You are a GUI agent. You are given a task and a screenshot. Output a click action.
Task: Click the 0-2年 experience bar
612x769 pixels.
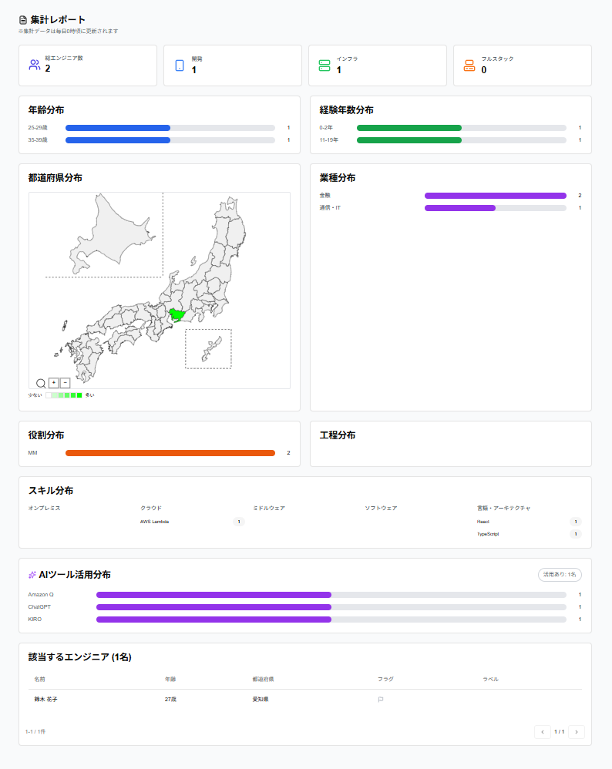(x=462, y=128)
